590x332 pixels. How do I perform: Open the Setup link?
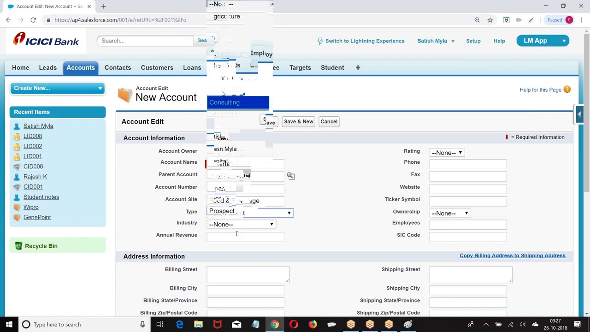[473, 41]
